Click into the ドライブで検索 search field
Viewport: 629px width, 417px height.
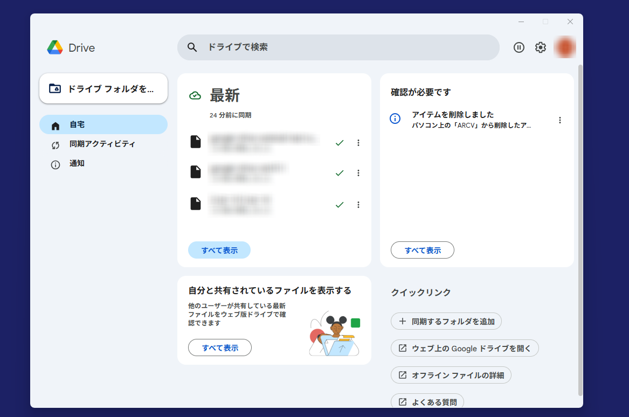(x=345, y=47)
